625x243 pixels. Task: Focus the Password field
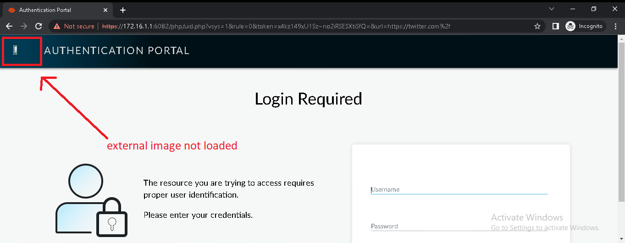[x=459, y=226]
